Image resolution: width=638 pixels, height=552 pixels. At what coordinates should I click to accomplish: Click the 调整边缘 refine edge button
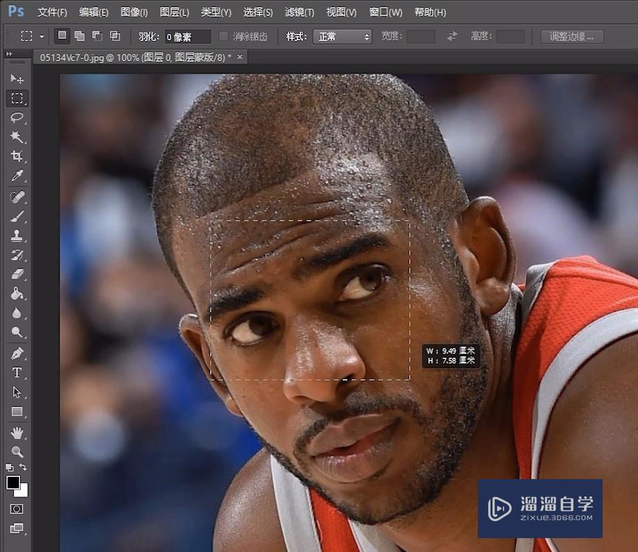point(571,37)
